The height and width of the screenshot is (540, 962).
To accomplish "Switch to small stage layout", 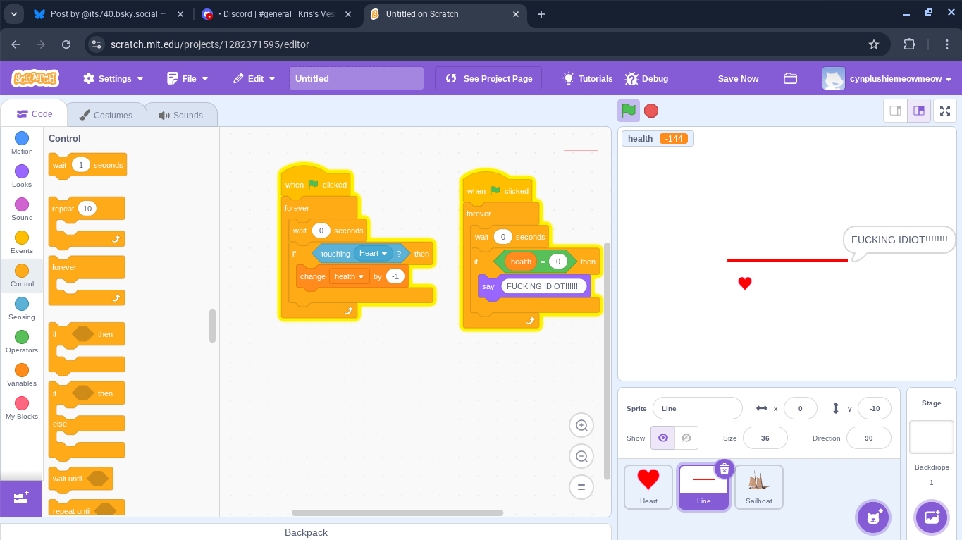I will tap(896, 111).
